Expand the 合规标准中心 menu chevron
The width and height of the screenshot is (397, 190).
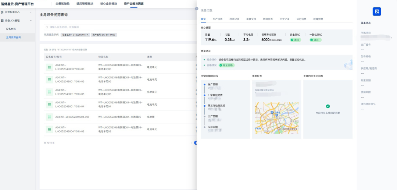[31, 12]
